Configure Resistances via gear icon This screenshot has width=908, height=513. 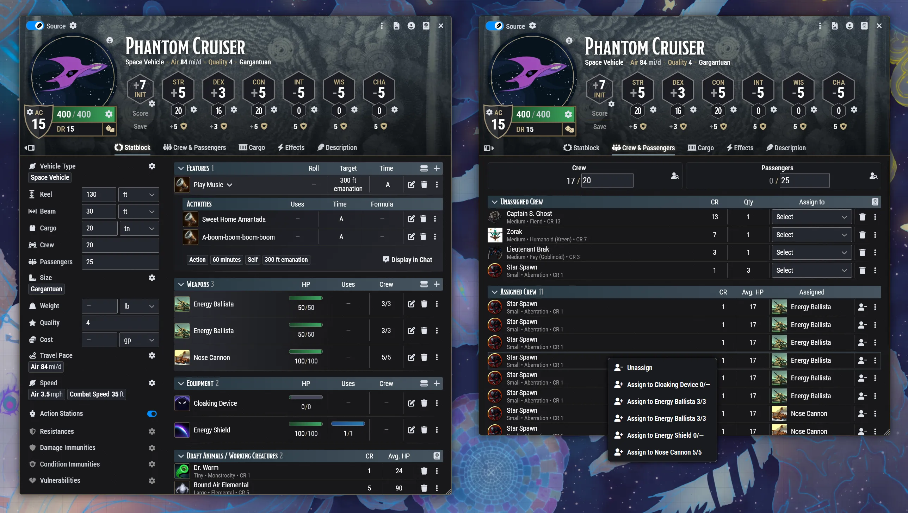tap(152, 432)
